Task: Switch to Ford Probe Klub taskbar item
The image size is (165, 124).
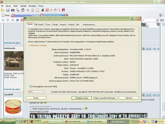Action: (x=74, y=122)
